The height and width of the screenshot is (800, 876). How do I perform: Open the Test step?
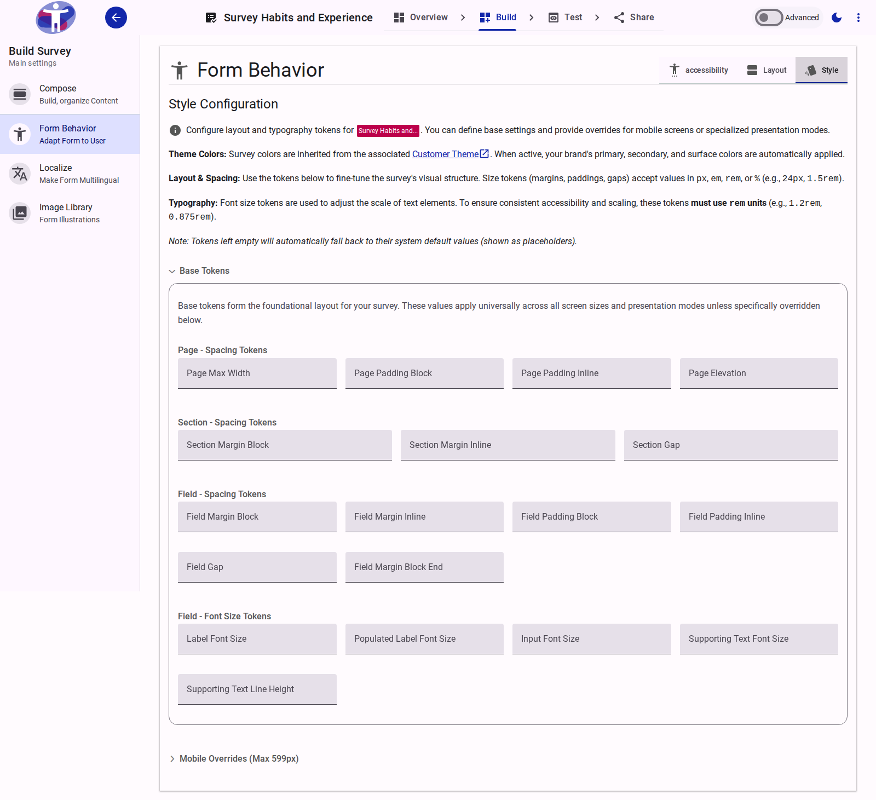pyautogui.click(x=566, y=18)
